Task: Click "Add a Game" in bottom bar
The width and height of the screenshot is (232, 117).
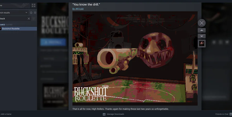Action: point(6,114)
